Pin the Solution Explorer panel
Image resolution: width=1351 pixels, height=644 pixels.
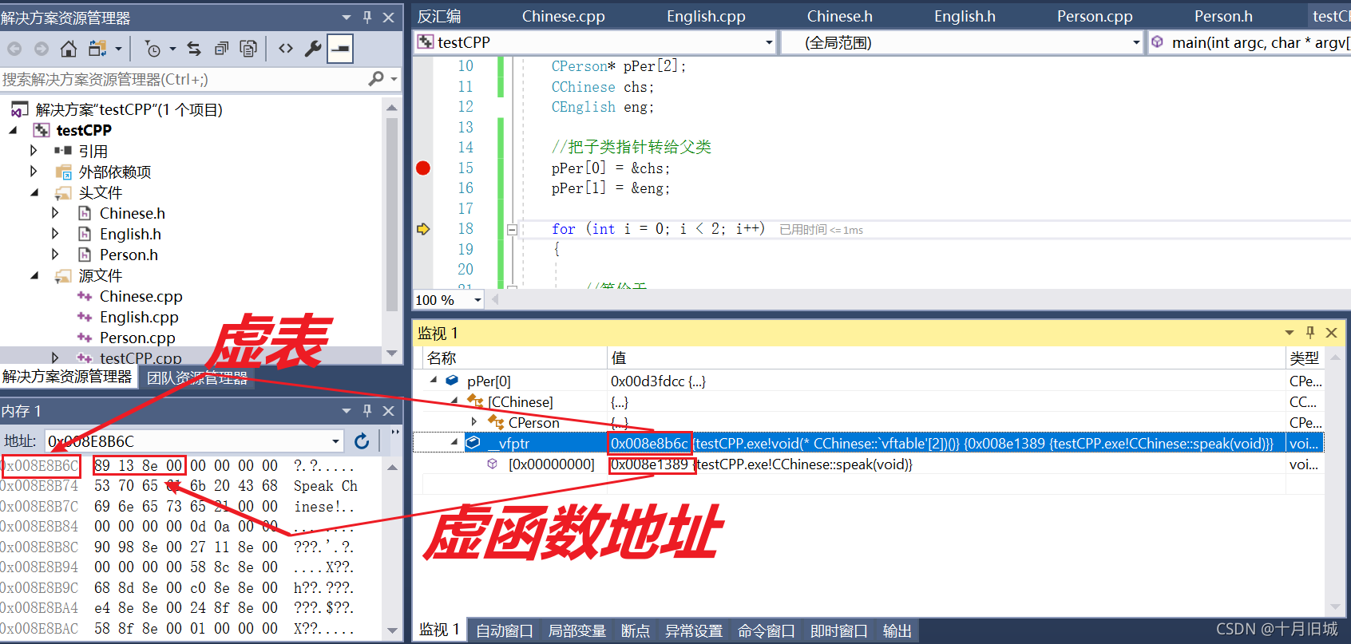click(x=367, y=17)
